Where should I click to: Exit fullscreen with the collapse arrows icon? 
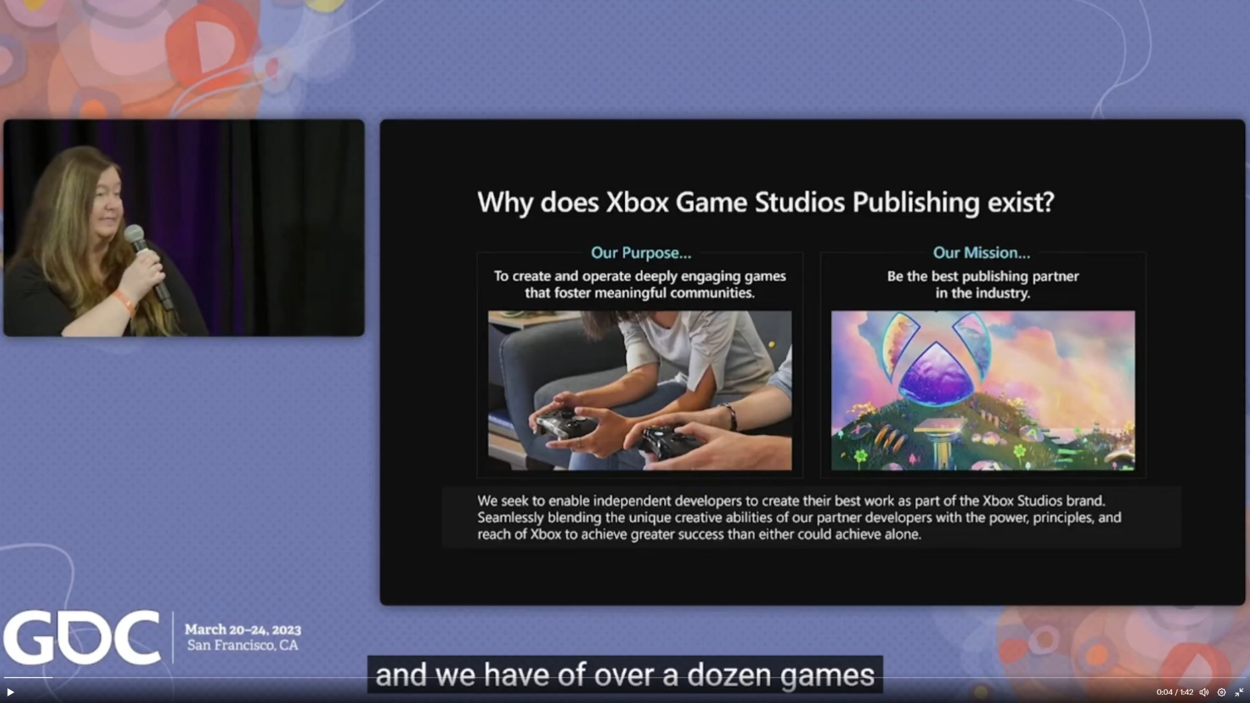pyautogui.click(x=1239, y=692)
